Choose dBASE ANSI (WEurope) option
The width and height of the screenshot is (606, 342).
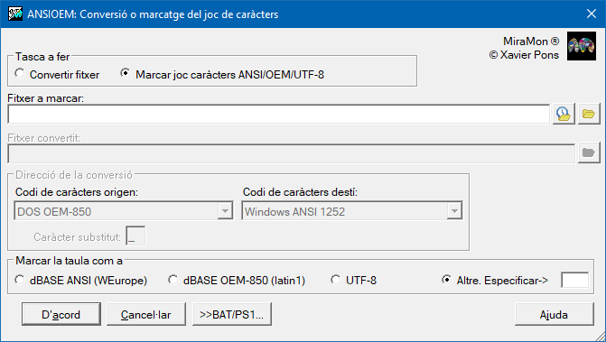[80, 281]
